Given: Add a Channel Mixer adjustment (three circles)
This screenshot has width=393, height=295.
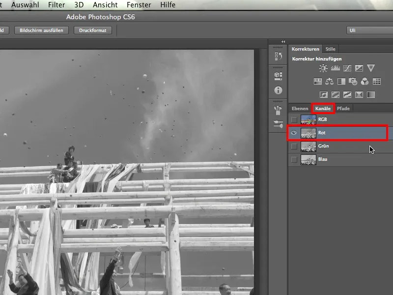Looking at the screenshot, I should pyautogui.click(x=365, y=81).
